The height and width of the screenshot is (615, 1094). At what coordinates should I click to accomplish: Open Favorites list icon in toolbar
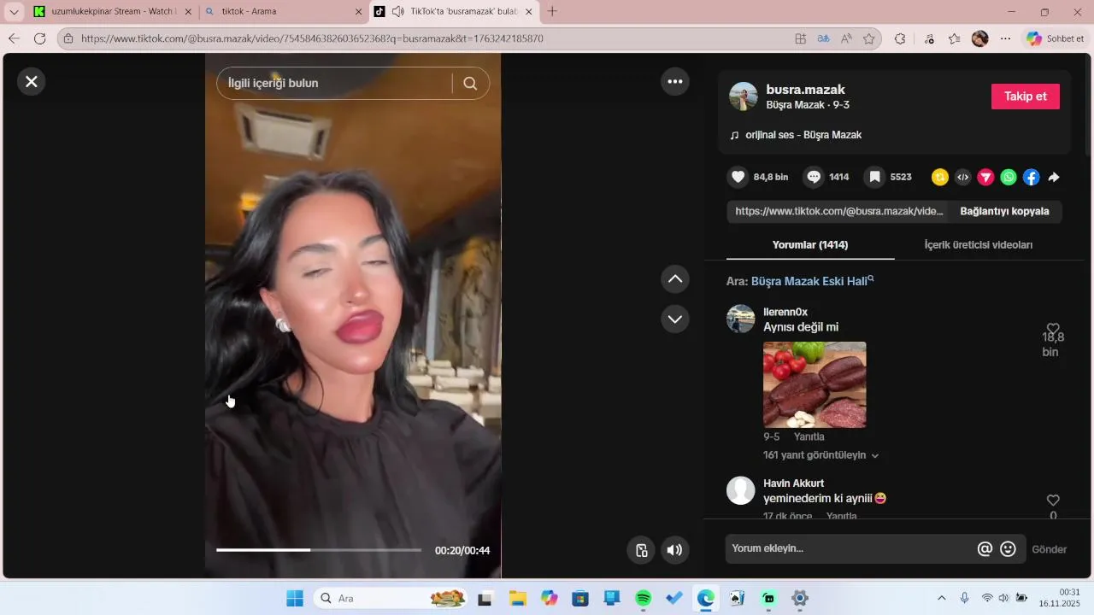[x=955, y=38]
